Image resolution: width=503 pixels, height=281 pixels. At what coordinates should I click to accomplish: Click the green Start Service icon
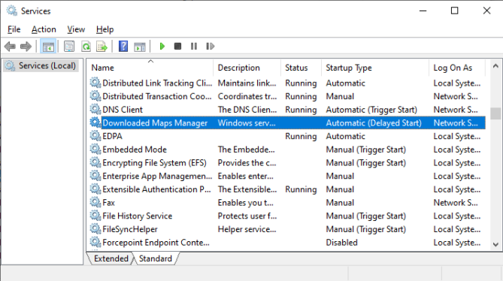162,47
